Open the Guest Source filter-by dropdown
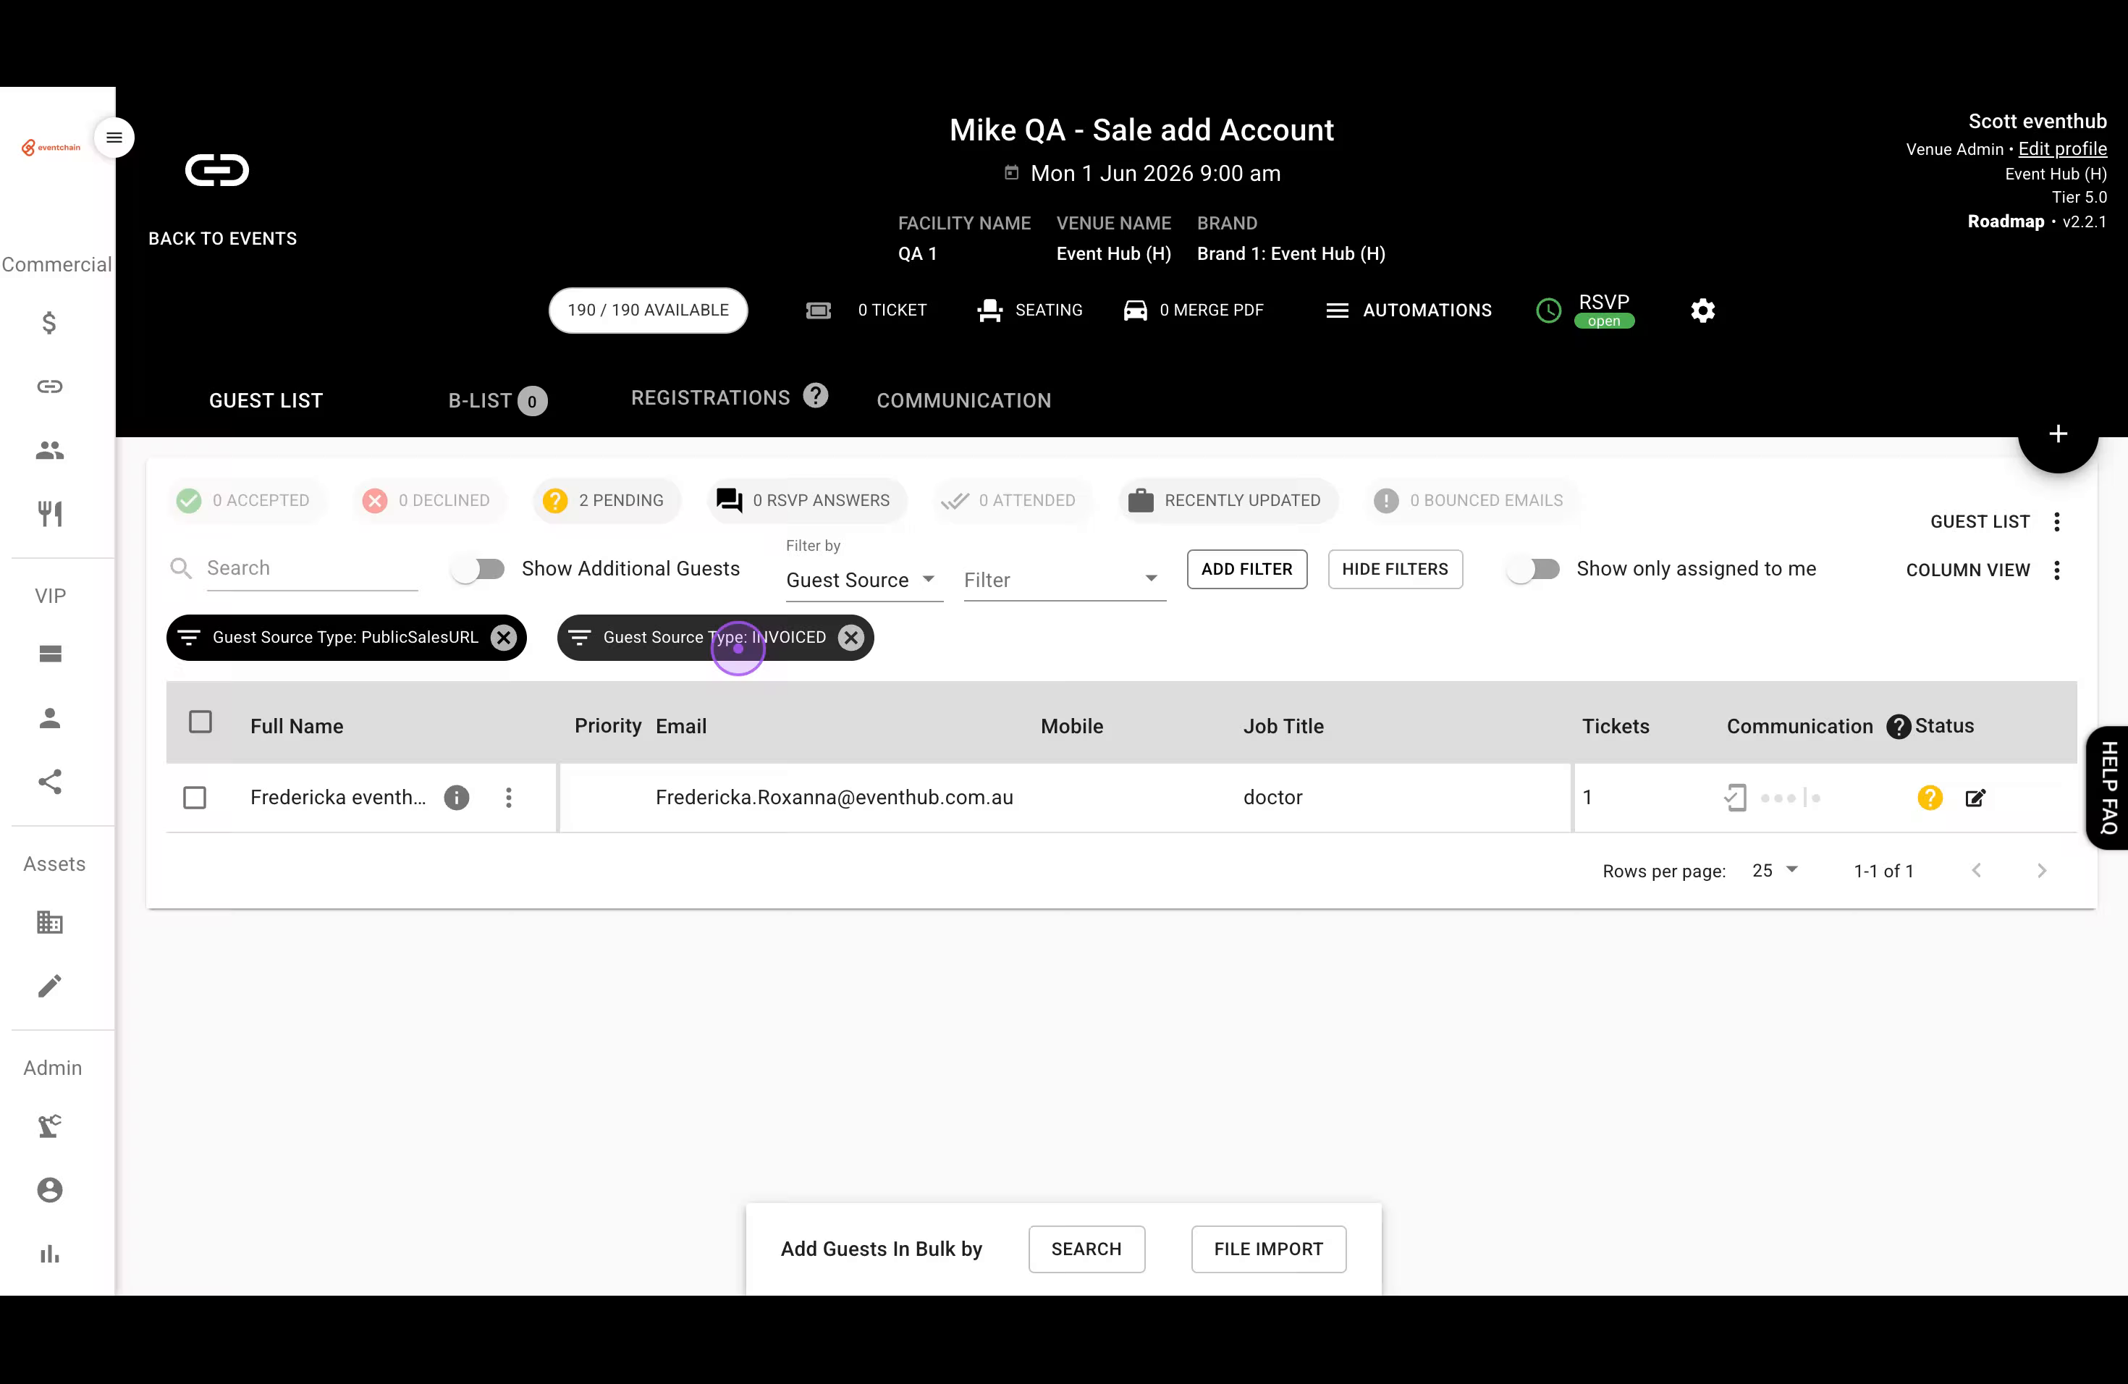Screen dimensions: 2128x1384 coord(864,581)
